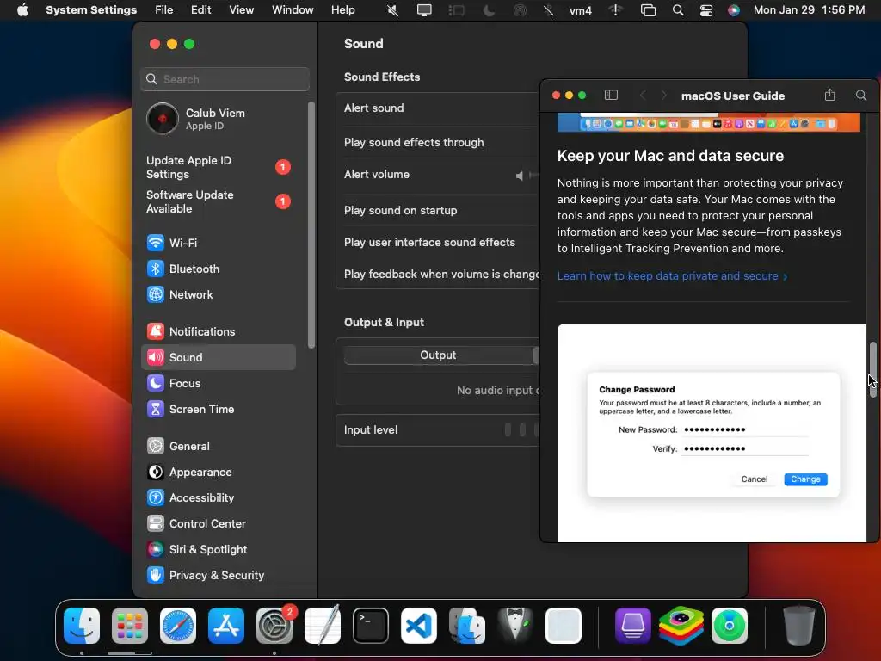
Task: Go forward in macOS User Guide
Action: (663, 96)
